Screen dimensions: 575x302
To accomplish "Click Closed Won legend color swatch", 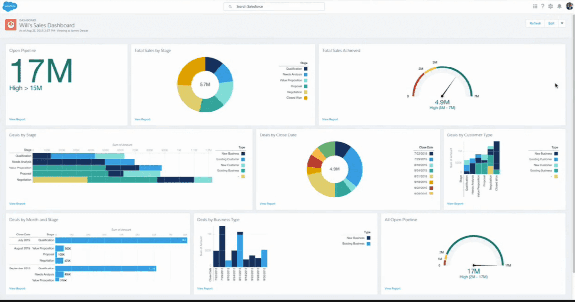I will point(306,98).
